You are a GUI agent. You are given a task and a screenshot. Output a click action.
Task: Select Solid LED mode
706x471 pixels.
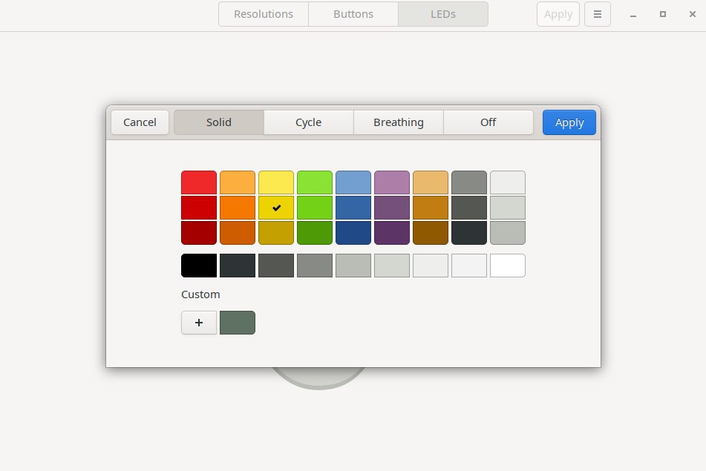point(219,122)
